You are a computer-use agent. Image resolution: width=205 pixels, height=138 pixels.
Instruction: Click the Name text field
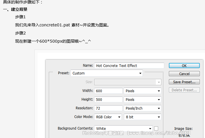coord(129,66)
